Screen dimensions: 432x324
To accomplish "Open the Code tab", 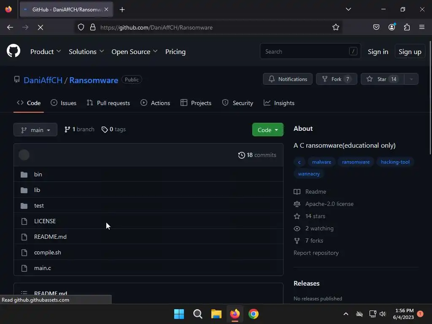I will pyautogui.click(x=29, y=103).
